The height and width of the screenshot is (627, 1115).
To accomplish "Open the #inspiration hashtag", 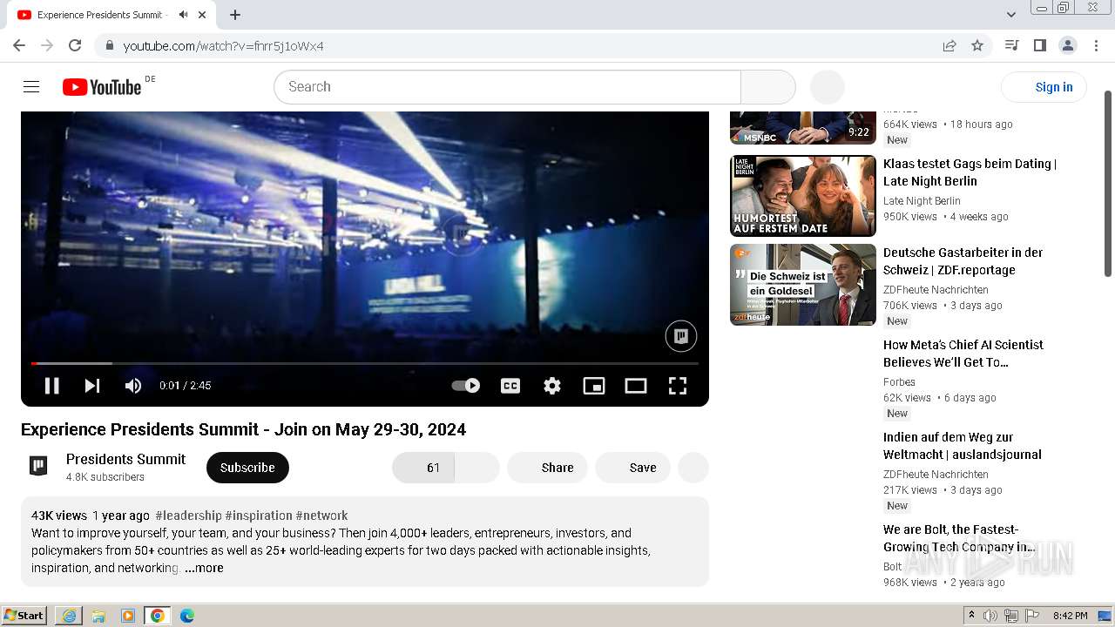I will point(259,516).
